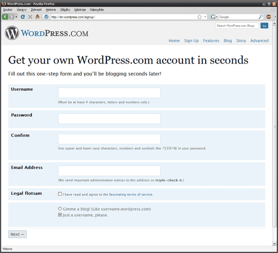Screen dimensions: 278x253
Task: Click the Adblock extension icon in toolbar
Action: (269, 17)
